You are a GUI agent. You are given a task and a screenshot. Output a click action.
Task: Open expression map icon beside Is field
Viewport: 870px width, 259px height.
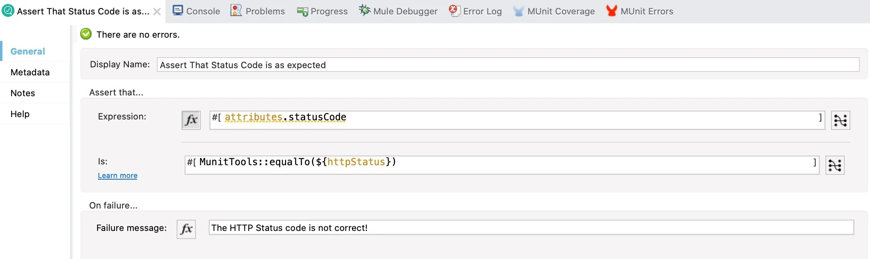click(835, 165)
